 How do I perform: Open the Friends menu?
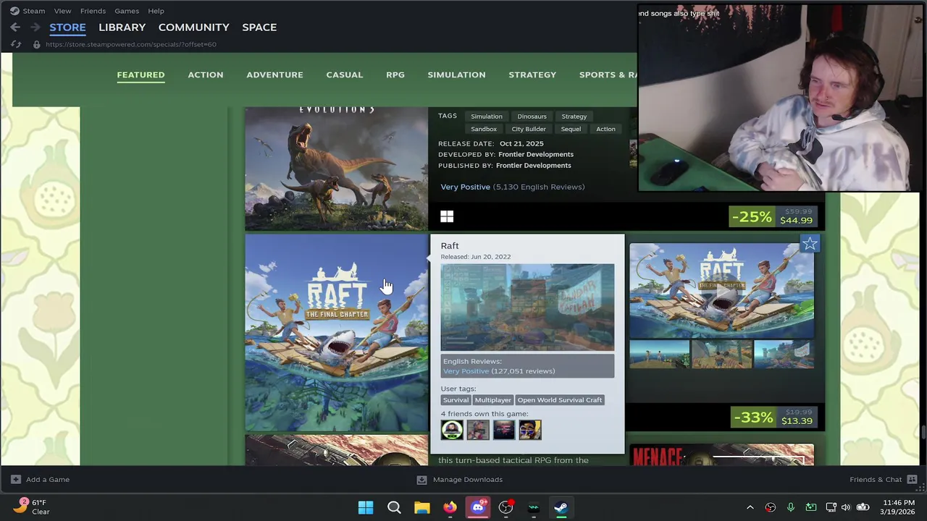pyautogui.click(x=93, y=11)
